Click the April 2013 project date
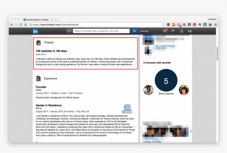 click(x=40, y=55)
